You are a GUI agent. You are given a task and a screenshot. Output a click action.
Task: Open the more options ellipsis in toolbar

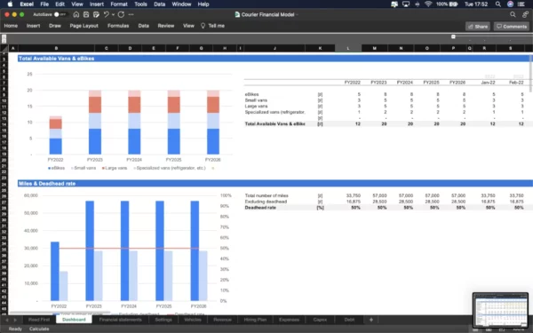[x=131, y=14]
